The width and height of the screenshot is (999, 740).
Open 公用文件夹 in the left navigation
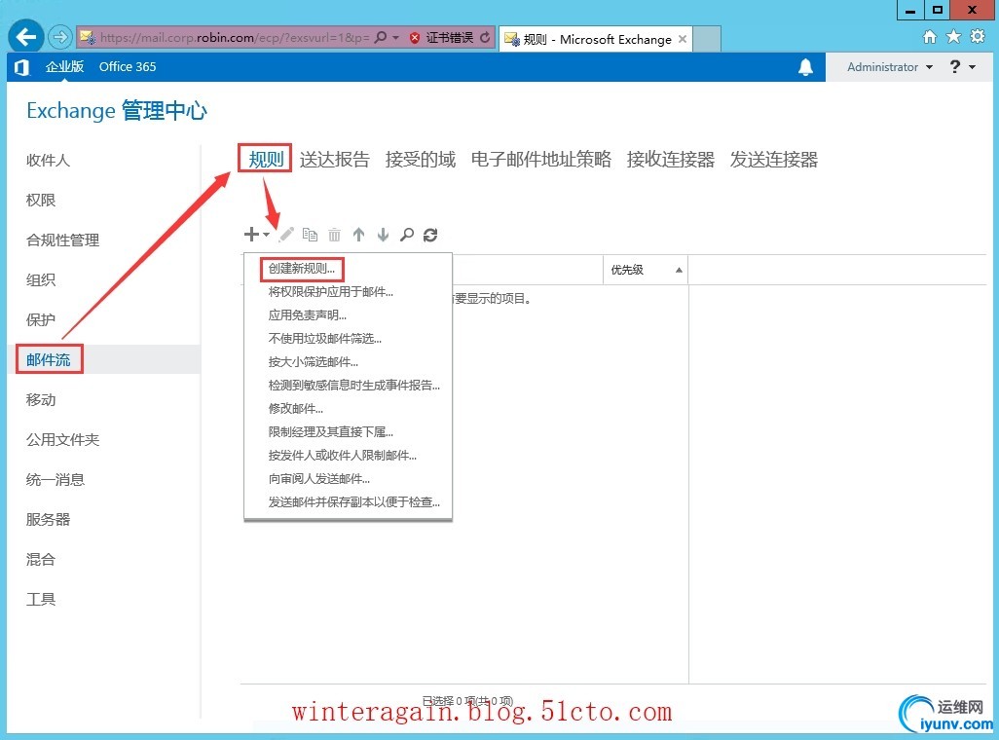click(x=62, y=440)
